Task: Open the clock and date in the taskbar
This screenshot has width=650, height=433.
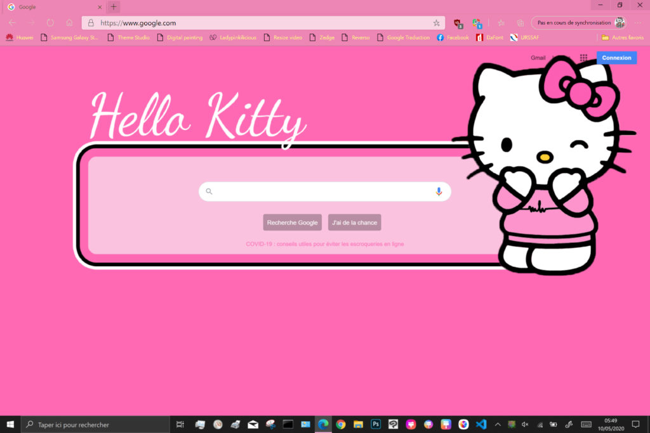Action: coord(611,424)
